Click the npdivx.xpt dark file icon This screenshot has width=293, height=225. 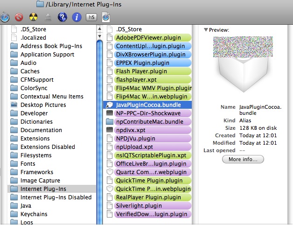tap(110, 130)
